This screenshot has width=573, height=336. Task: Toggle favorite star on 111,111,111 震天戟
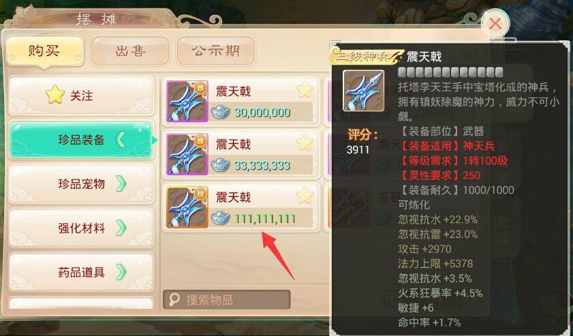(x=305, y=196)
